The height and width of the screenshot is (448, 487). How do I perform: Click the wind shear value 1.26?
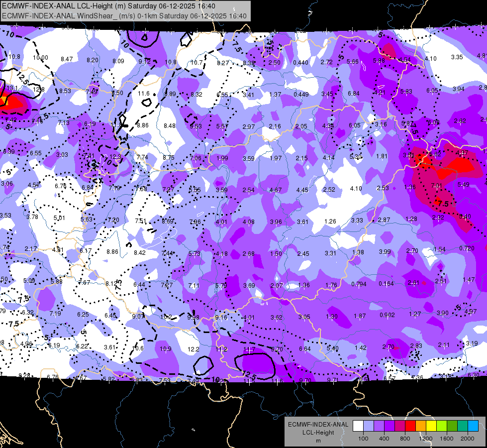point(330,222)
